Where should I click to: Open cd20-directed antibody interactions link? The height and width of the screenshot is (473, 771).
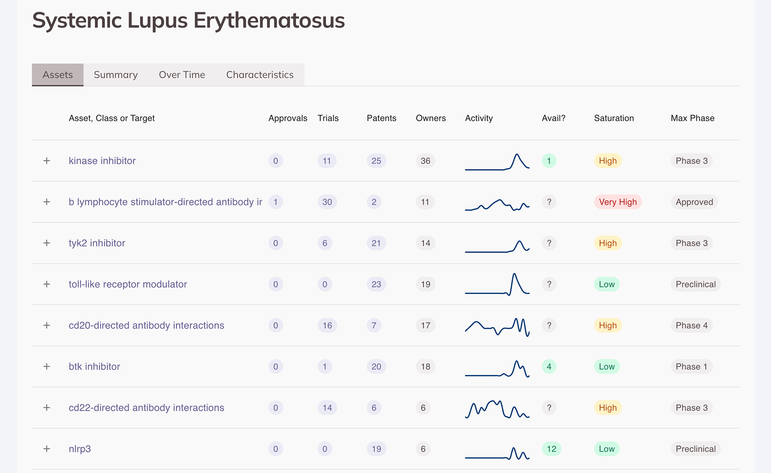[146, 325]
